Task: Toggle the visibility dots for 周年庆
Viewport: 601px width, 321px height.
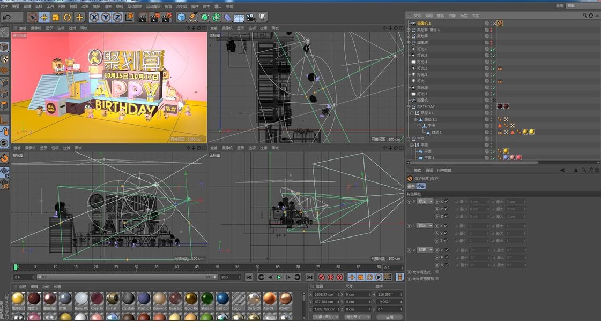Action: (491, 42)
